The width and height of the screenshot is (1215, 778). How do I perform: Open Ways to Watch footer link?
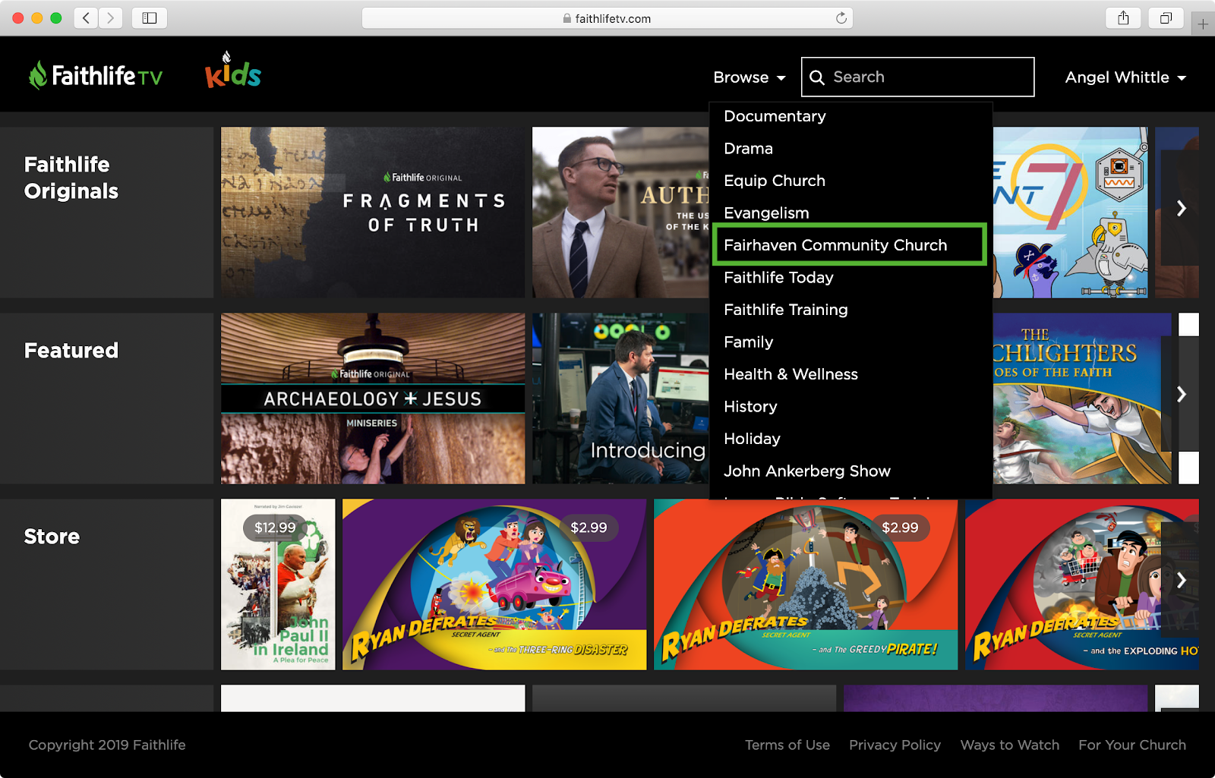(1009, 745)
